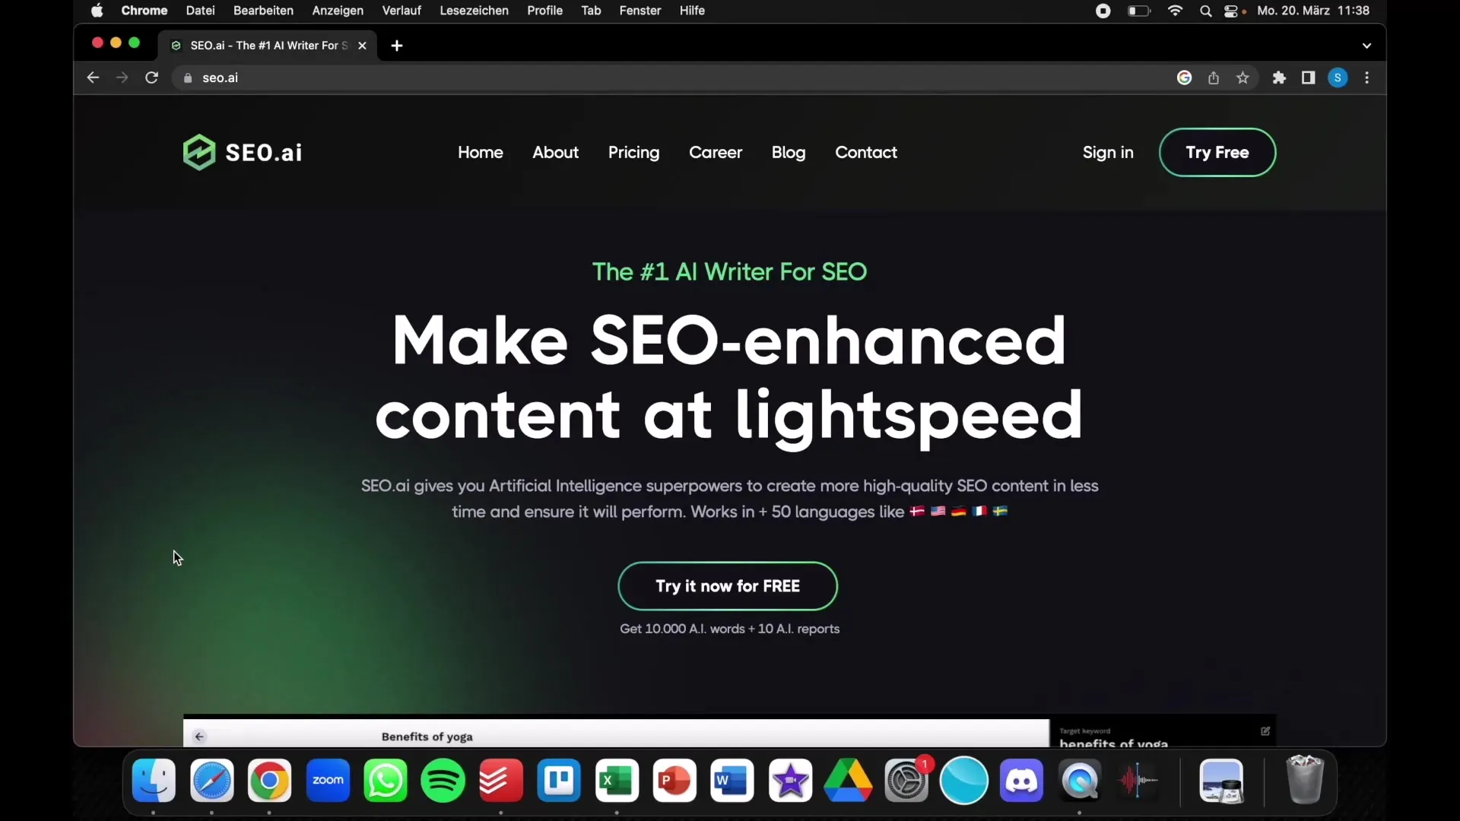1460x821 pixels.
Task: Navigate to the Blog page
Action: (x=788, y=151)
